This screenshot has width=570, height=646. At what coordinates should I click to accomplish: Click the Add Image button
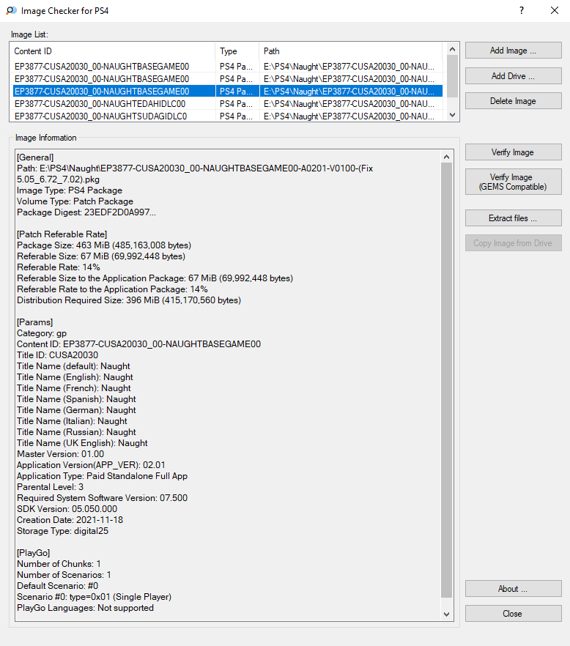point(513,51)
